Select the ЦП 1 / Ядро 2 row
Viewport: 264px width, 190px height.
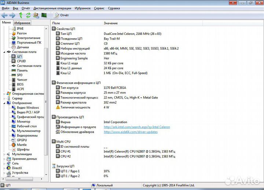pos(82,176)
